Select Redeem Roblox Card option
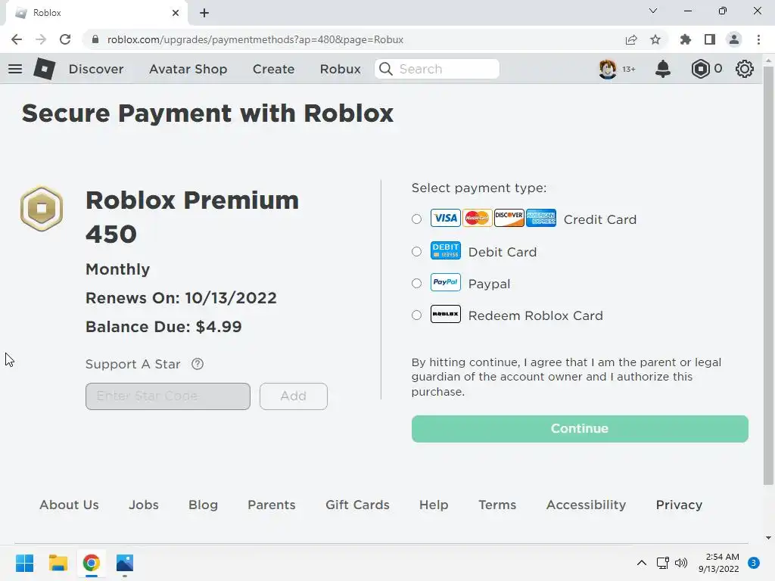This screenshot has width=775, height=581. [417, 315]
